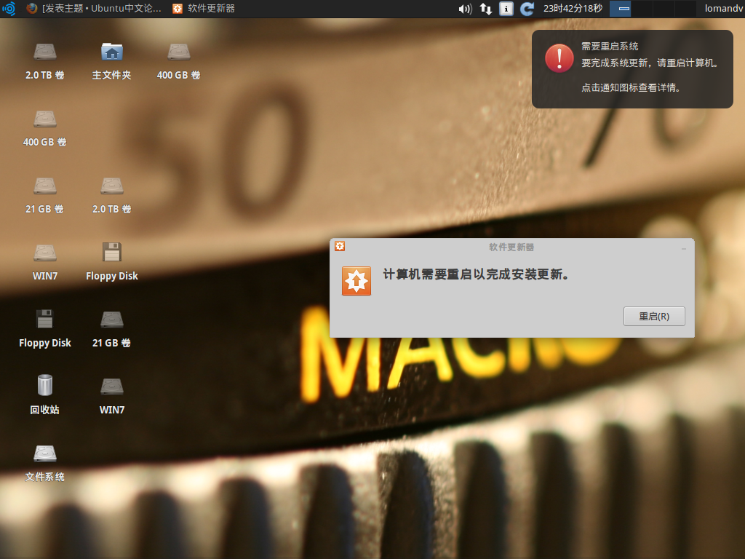Select the 软件更新器 taskbar button
The width and height of the screenshot is (745, 559).
[x=204, y=8]
